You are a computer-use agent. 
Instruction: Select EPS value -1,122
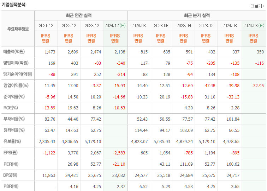tap(49, 153)
